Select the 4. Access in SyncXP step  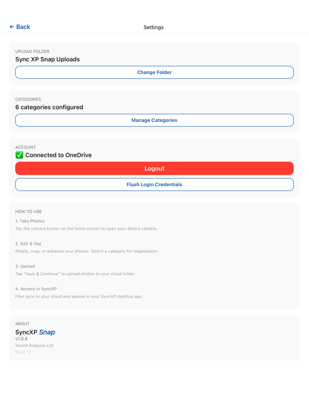tap(36, 289)
